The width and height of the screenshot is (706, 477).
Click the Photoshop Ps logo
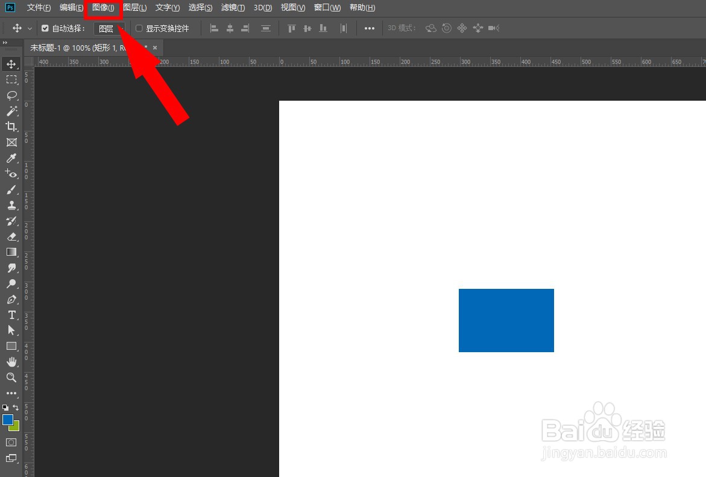[10, 7]
